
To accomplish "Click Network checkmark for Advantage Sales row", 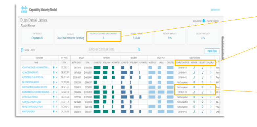I will pyautogui.click(x=194, y=67).
